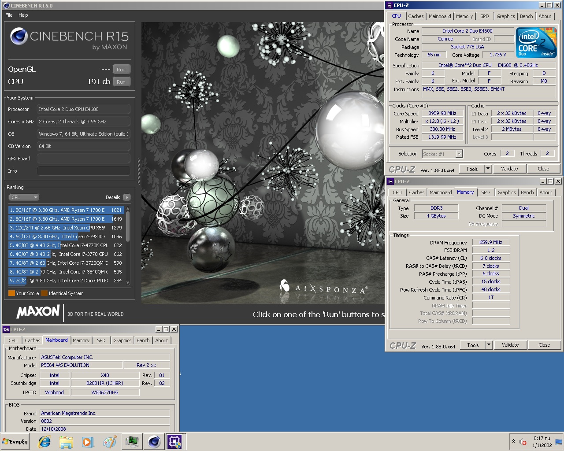564x451 pixels.
Task: Select ranking entry i7-4770K score 822
Action: pyautogui.click(x=66, y=245)
